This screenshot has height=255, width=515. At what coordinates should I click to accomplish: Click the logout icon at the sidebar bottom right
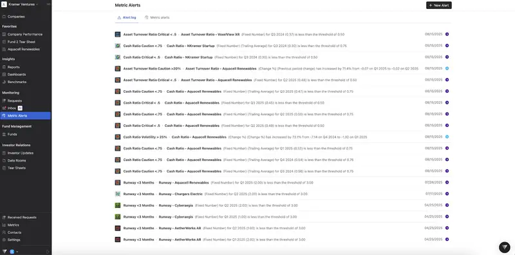48,252
